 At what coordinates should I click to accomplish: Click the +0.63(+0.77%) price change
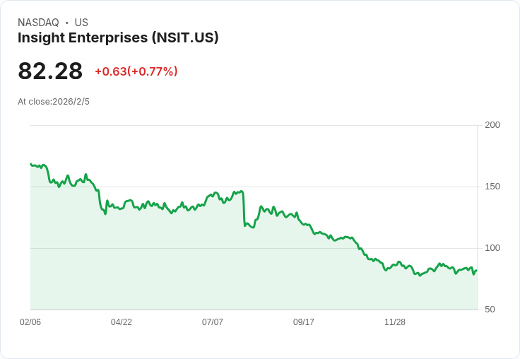pos(136,71)
